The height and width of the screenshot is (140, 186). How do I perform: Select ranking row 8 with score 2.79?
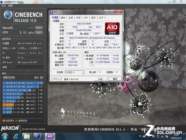point(23,108)
